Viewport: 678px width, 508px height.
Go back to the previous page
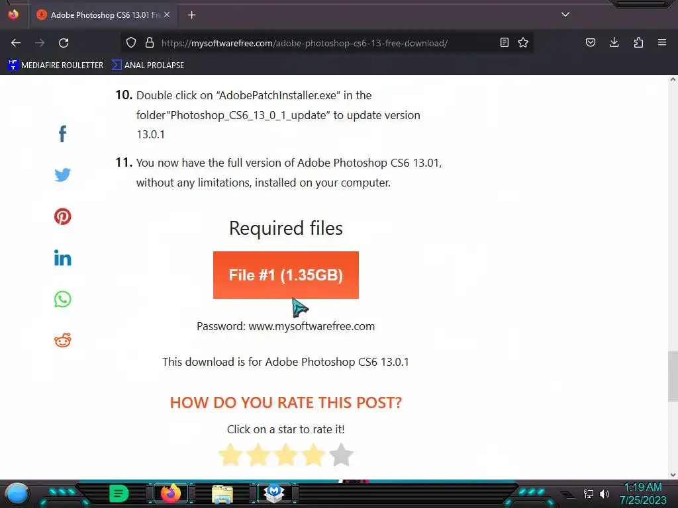point(16,43)
